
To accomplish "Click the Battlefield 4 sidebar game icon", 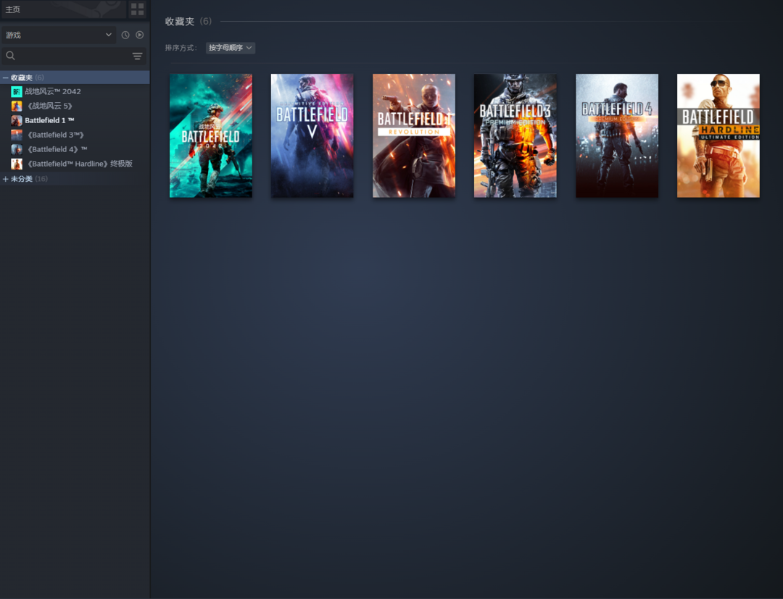I will click(16, 149).
